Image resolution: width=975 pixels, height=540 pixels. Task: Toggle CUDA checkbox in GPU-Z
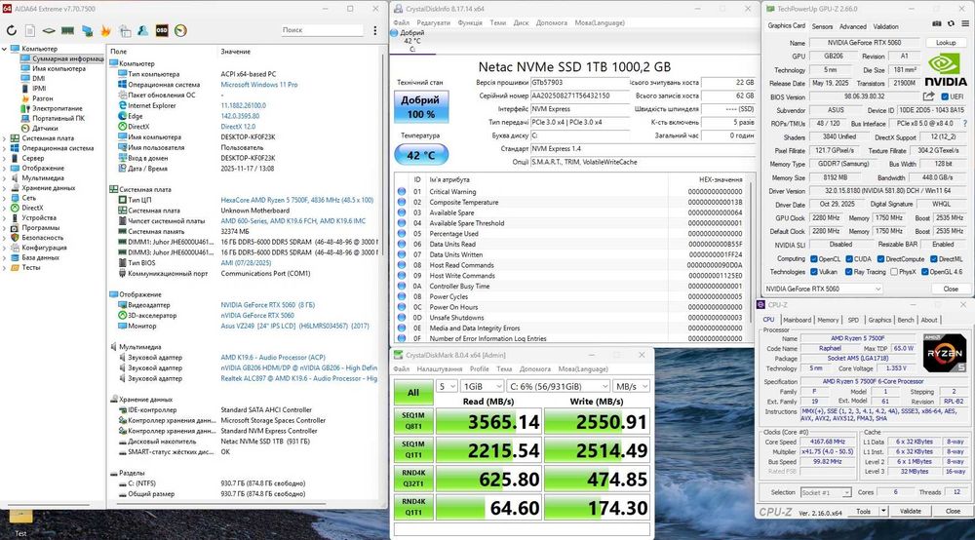[849, 258]
